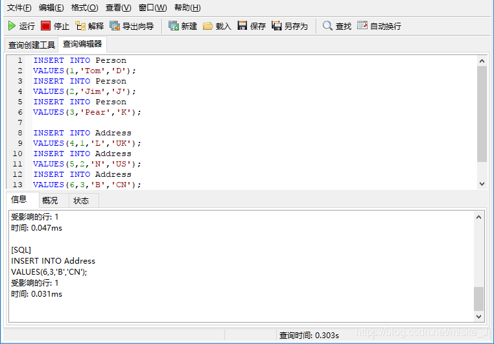This screenshot has width=494, height=344.
Task: Click the message pane scroll up arrow
Action: tap(478, 217)
